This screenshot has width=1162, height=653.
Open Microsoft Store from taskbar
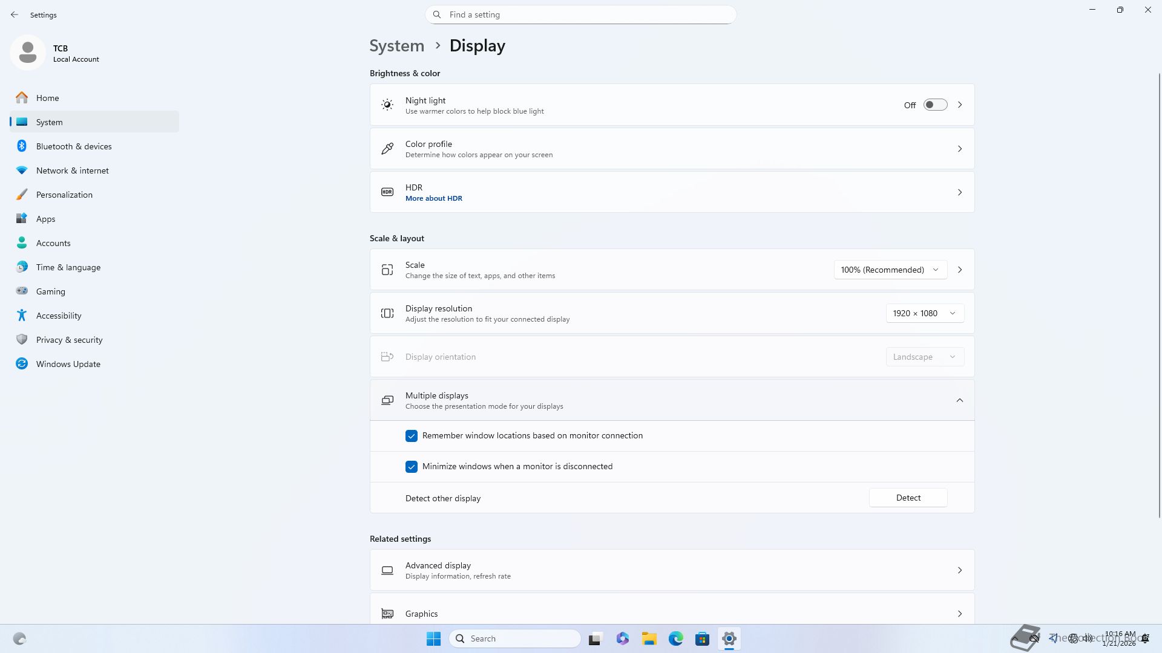click(702, 638)
